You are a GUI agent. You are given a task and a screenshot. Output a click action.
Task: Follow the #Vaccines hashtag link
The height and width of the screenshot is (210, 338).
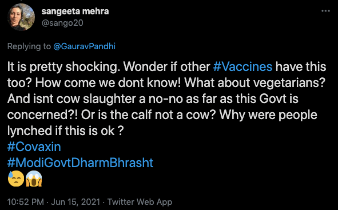pyautogui.click(x=242, y=67)
